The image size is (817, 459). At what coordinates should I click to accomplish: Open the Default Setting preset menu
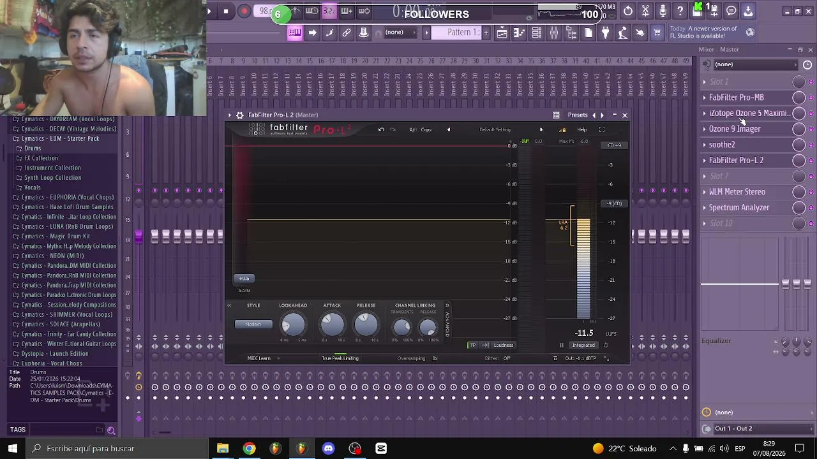click(495, 130)
